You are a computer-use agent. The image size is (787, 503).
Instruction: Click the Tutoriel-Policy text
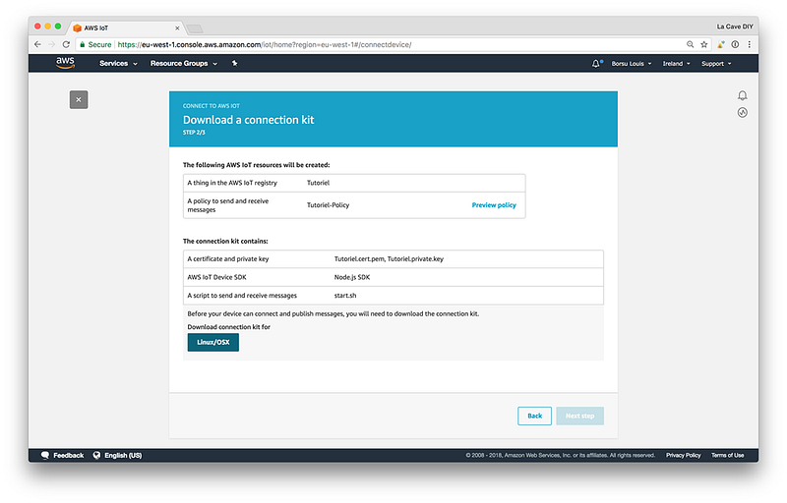[328, 205]
